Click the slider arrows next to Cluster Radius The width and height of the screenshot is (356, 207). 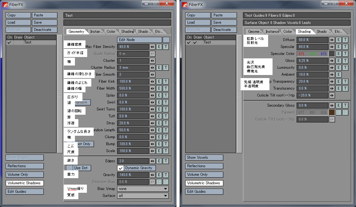(x=152, y=68)
